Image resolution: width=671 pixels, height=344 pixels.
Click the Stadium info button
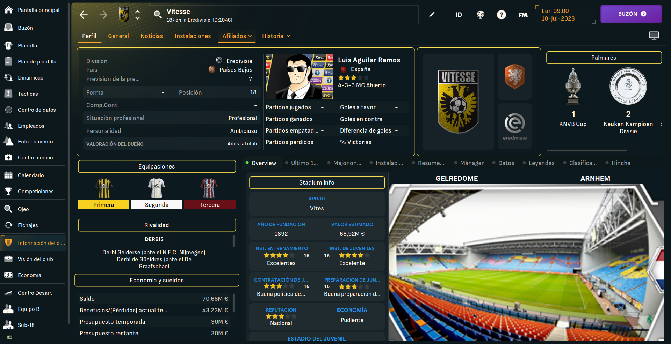tap(317, 182)
